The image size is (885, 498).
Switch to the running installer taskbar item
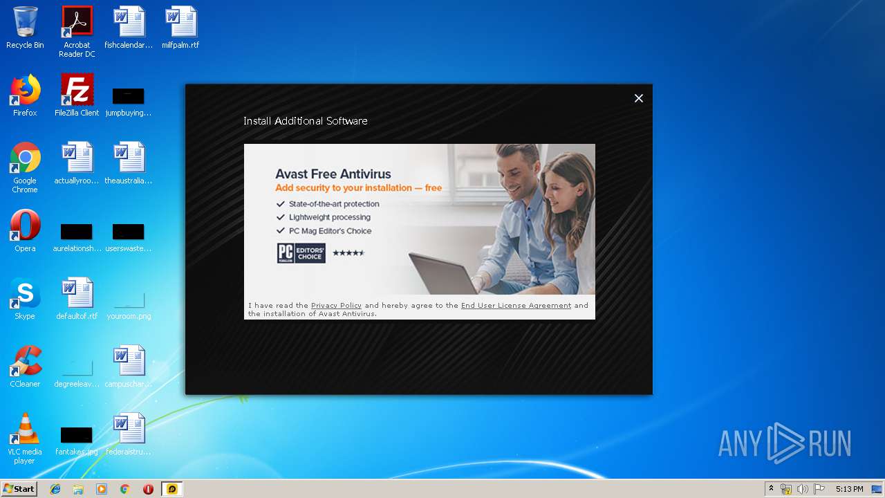click(x=172, y=489)
